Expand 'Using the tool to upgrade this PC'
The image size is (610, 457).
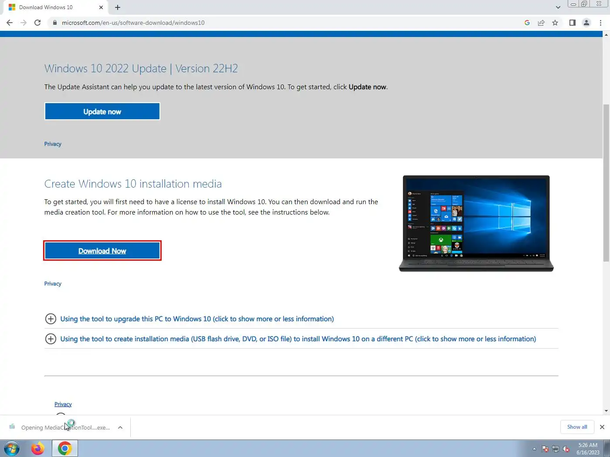[x=197, y=319]
